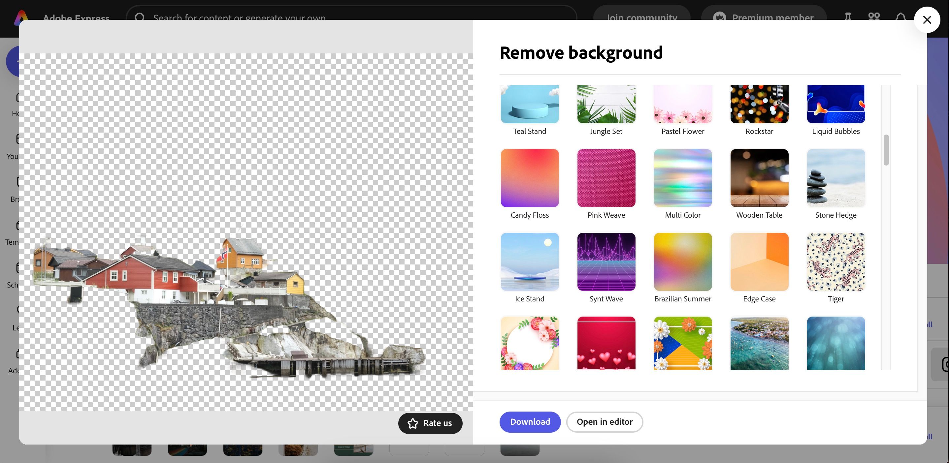
Task: Close the Remove background dialog
Action: (x=927, y=20)
